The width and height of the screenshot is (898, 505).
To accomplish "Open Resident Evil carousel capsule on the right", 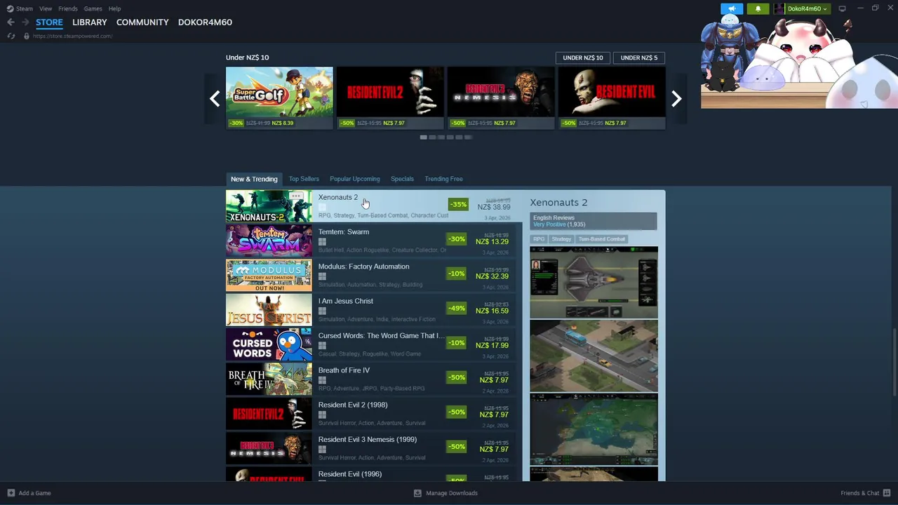I will tap(612, 97).
